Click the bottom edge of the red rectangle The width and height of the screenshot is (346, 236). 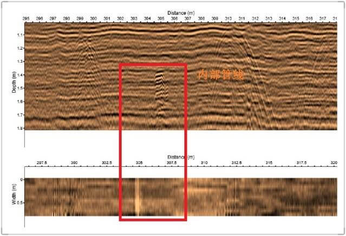[x=153, y=219]
